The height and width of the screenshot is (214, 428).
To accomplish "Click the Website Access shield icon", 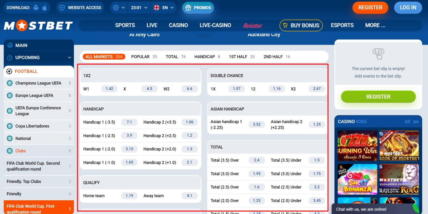I will pos(62,8).
